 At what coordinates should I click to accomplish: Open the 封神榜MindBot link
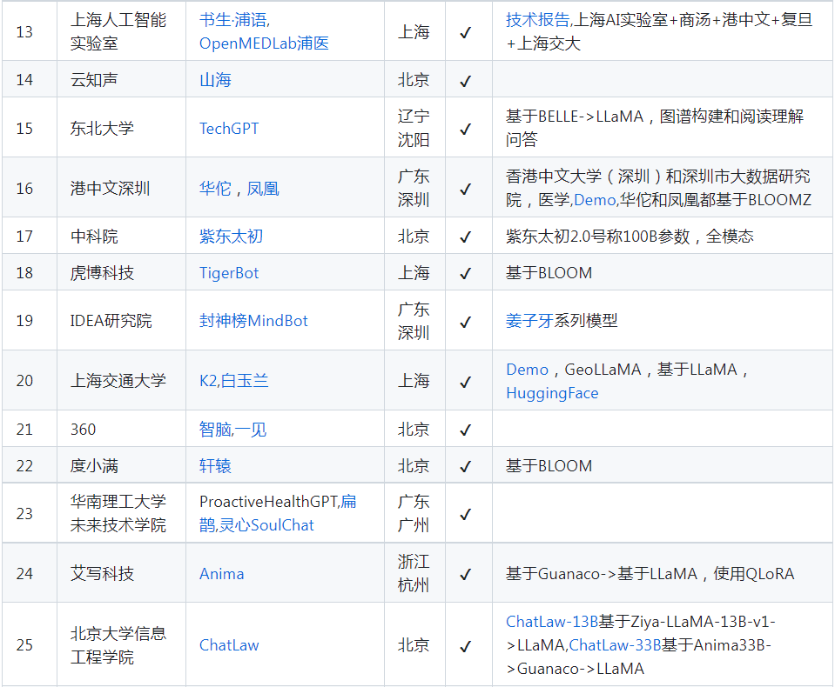click(x=253, y=321)
